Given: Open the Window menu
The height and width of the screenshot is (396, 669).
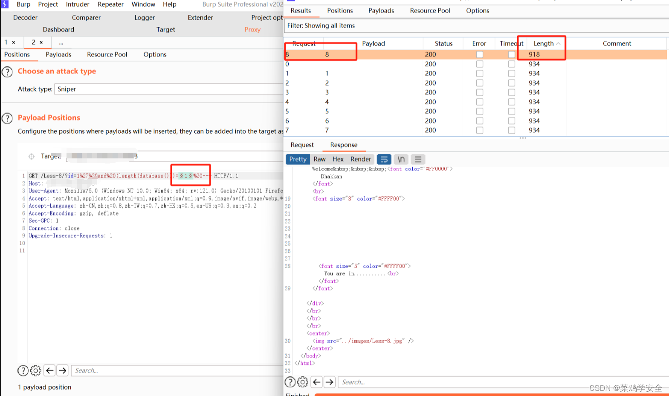Looking at the screenshot, I should pos(143,4).
